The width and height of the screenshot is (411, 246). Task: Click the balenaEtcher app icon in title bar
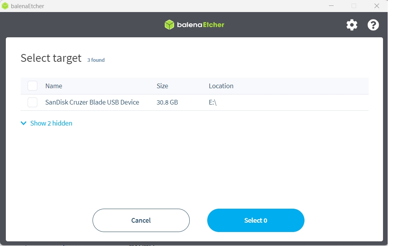pyautogui.click(x=5, y=6)
